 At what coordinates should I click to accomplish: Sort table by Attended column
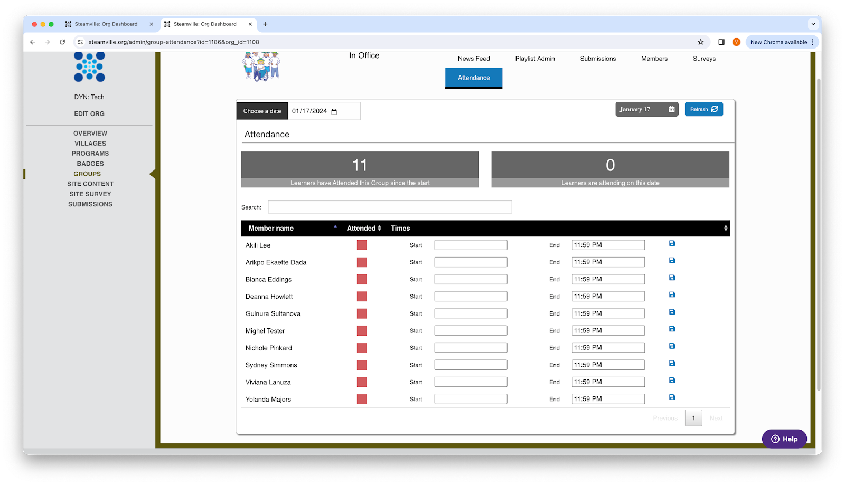point(364,228)
